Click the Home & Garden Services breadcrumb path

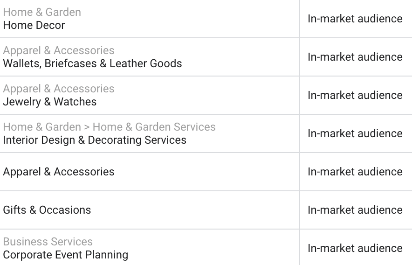click(110, 127)
